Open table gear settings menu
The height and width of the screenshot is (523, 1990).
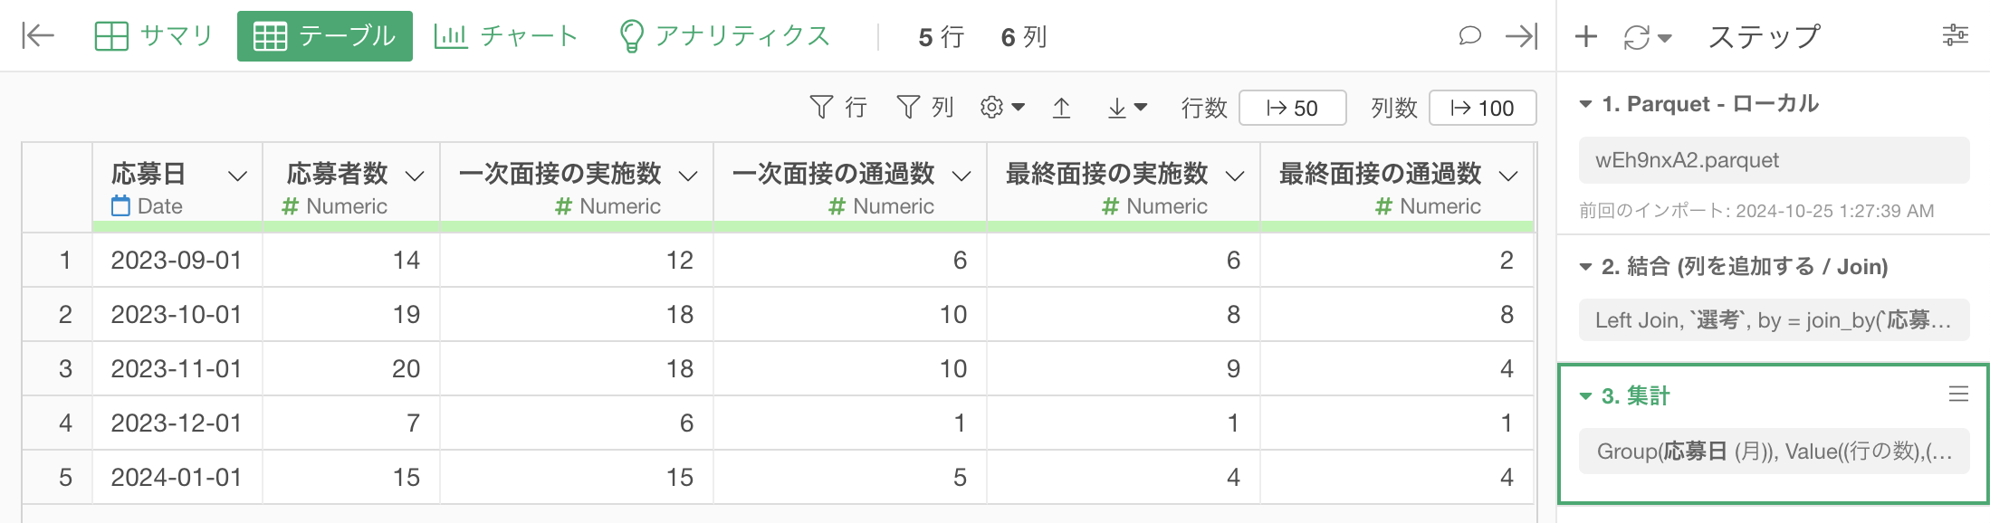1001,108
